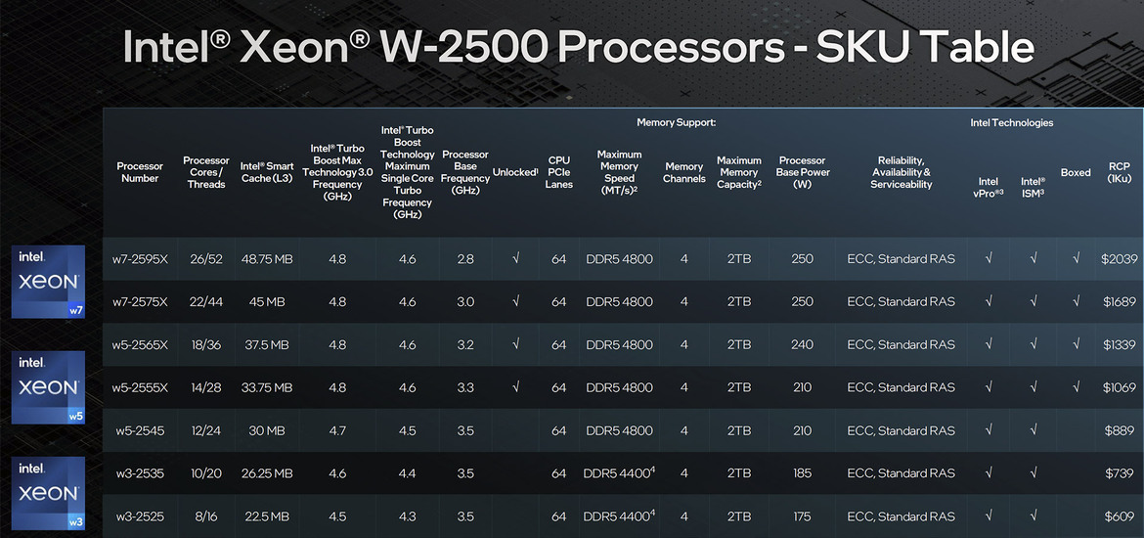This screenshot has height=538, width=1144.
Task: Click the RCP (1Ku) column header
Action: (1120, 172)
